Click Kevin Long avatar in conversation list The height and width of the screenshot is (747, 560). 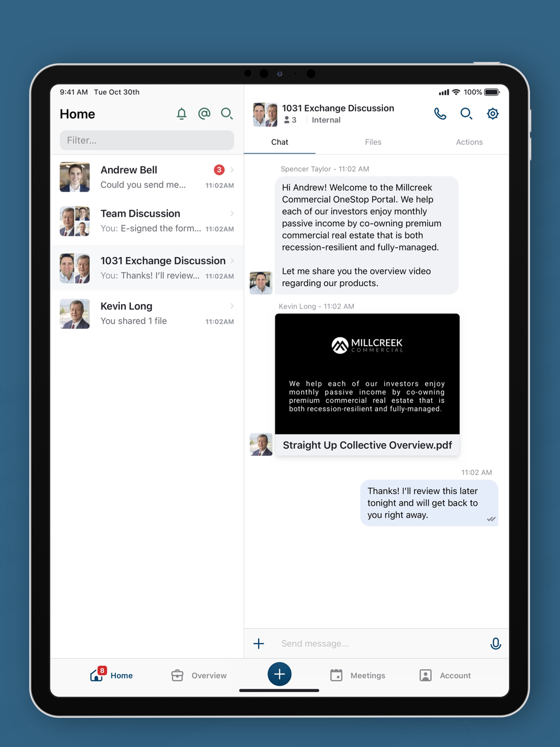[x=74, y=314]
